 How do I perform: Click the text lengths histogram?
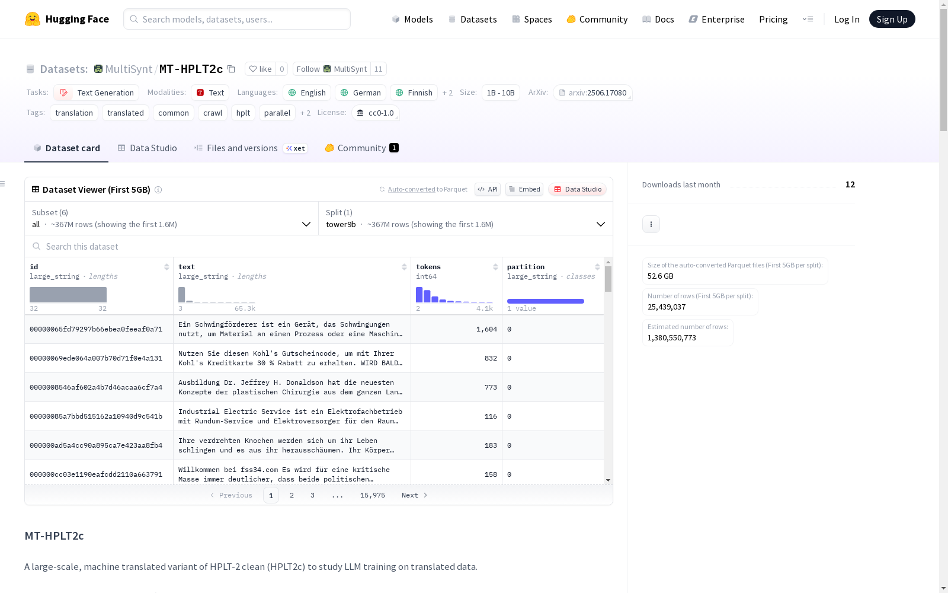click(217, 295)
